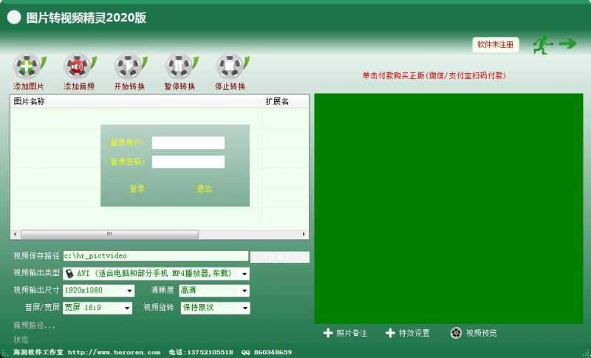
Task: Expand the 视频旋转 rotation dropdown
Action: (x=245, y=308)
